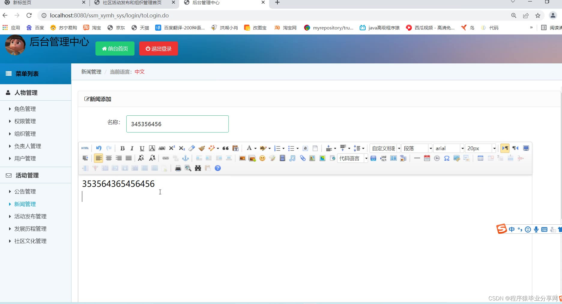The width and height of the screenshot is (562, 304).
Task: Open the multiple image upload icon
Action: [x=252, y=158]
